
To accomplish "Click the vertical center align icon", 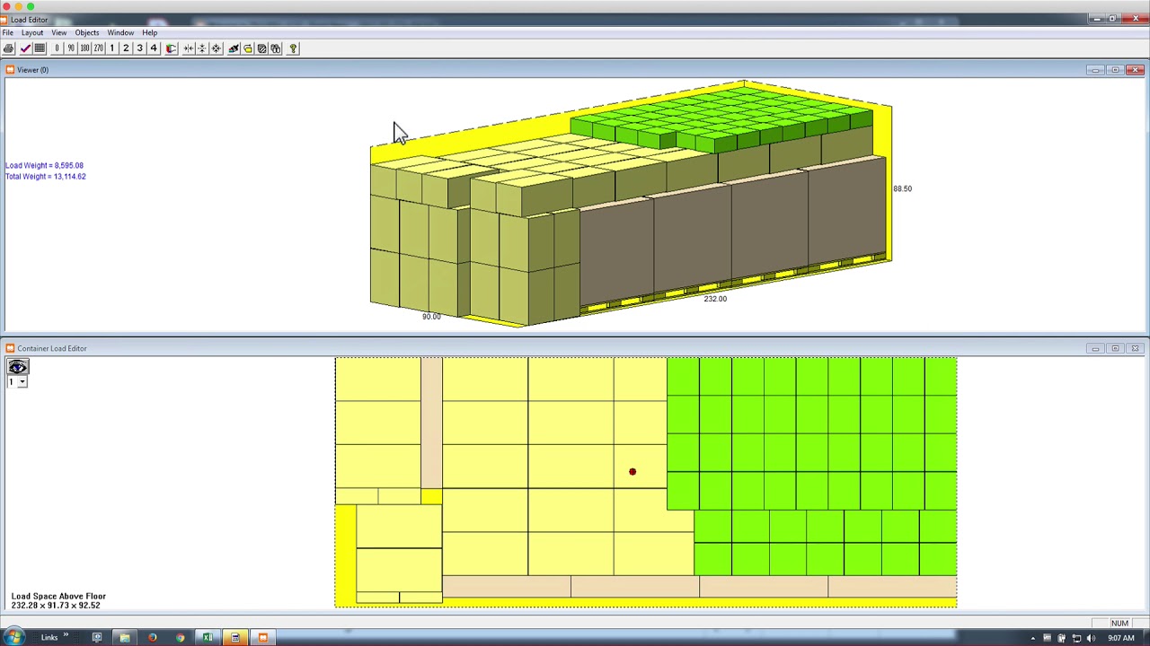I will (x=202, y=48).
